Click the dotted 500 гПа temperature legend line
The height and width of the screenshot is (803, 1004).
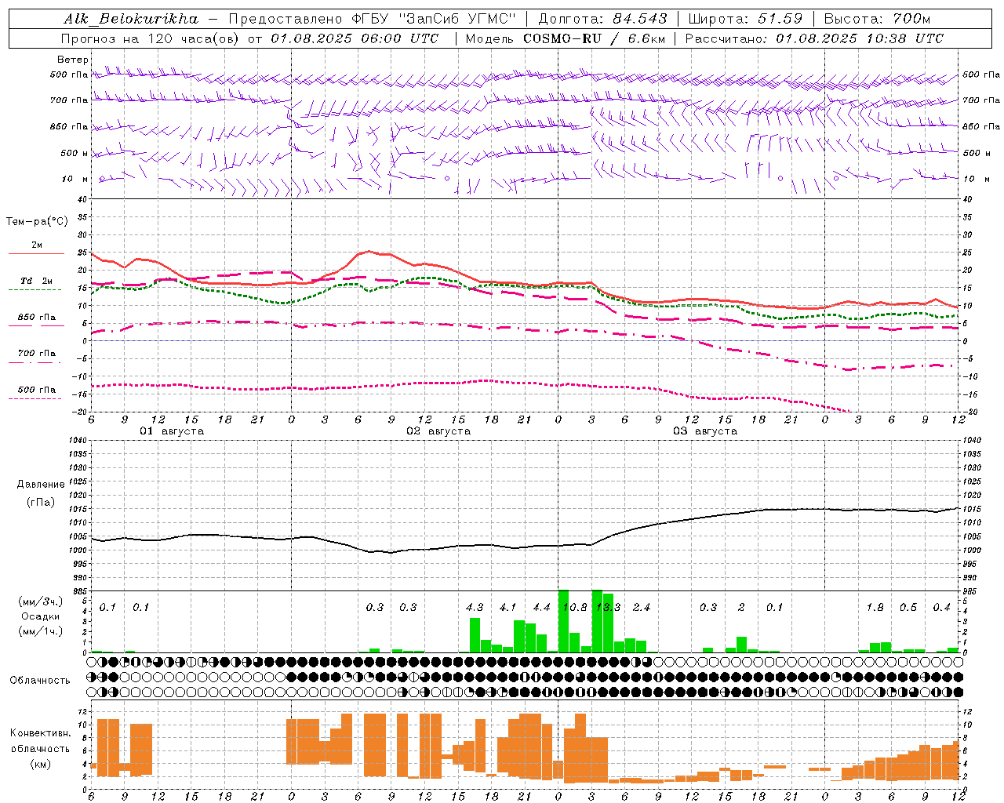click(x=35, y=398)
